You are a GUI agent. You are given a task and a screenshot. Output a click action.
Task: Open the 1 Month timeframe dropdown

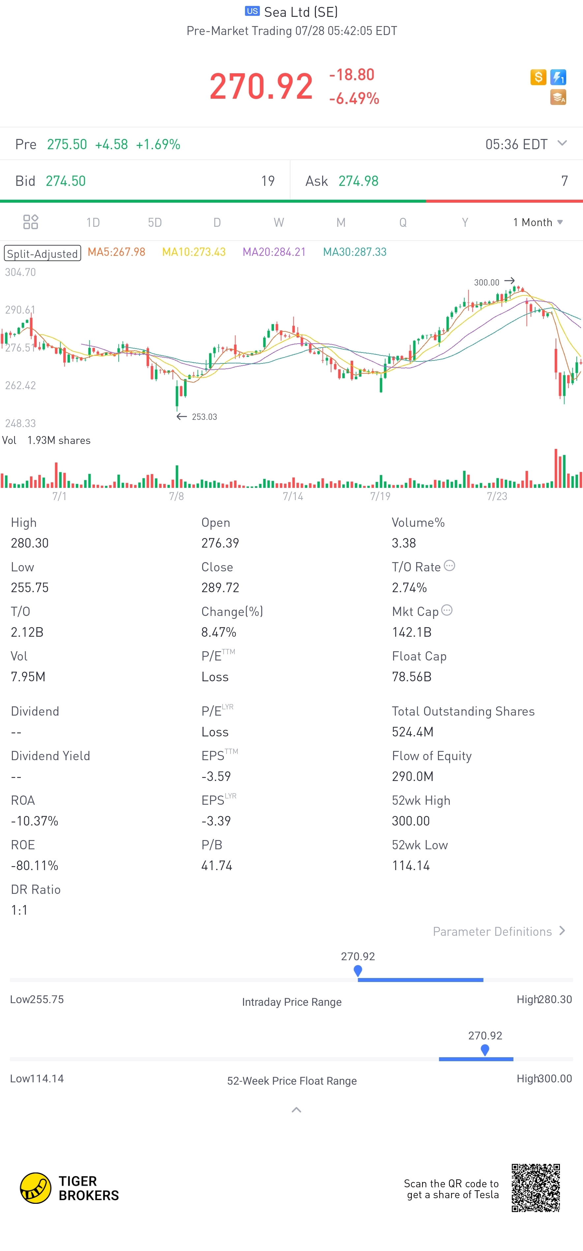pos(538,222)
